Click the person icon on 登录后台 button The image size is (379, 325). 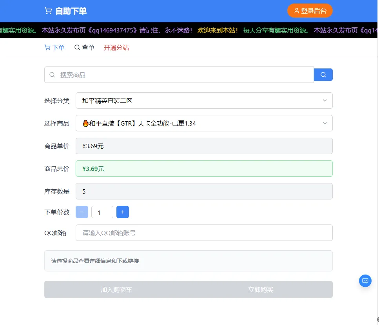coord(297,11)
